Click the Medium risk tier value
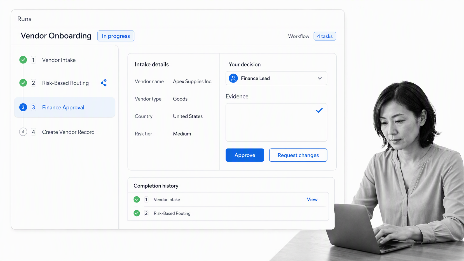464x261 pixels. click(182, 134)
